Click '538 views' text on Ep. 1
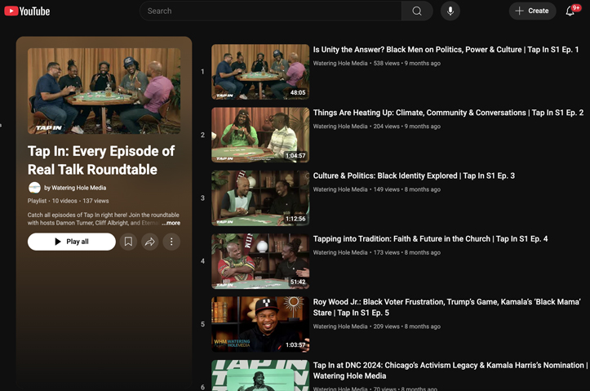 [387, 63]
